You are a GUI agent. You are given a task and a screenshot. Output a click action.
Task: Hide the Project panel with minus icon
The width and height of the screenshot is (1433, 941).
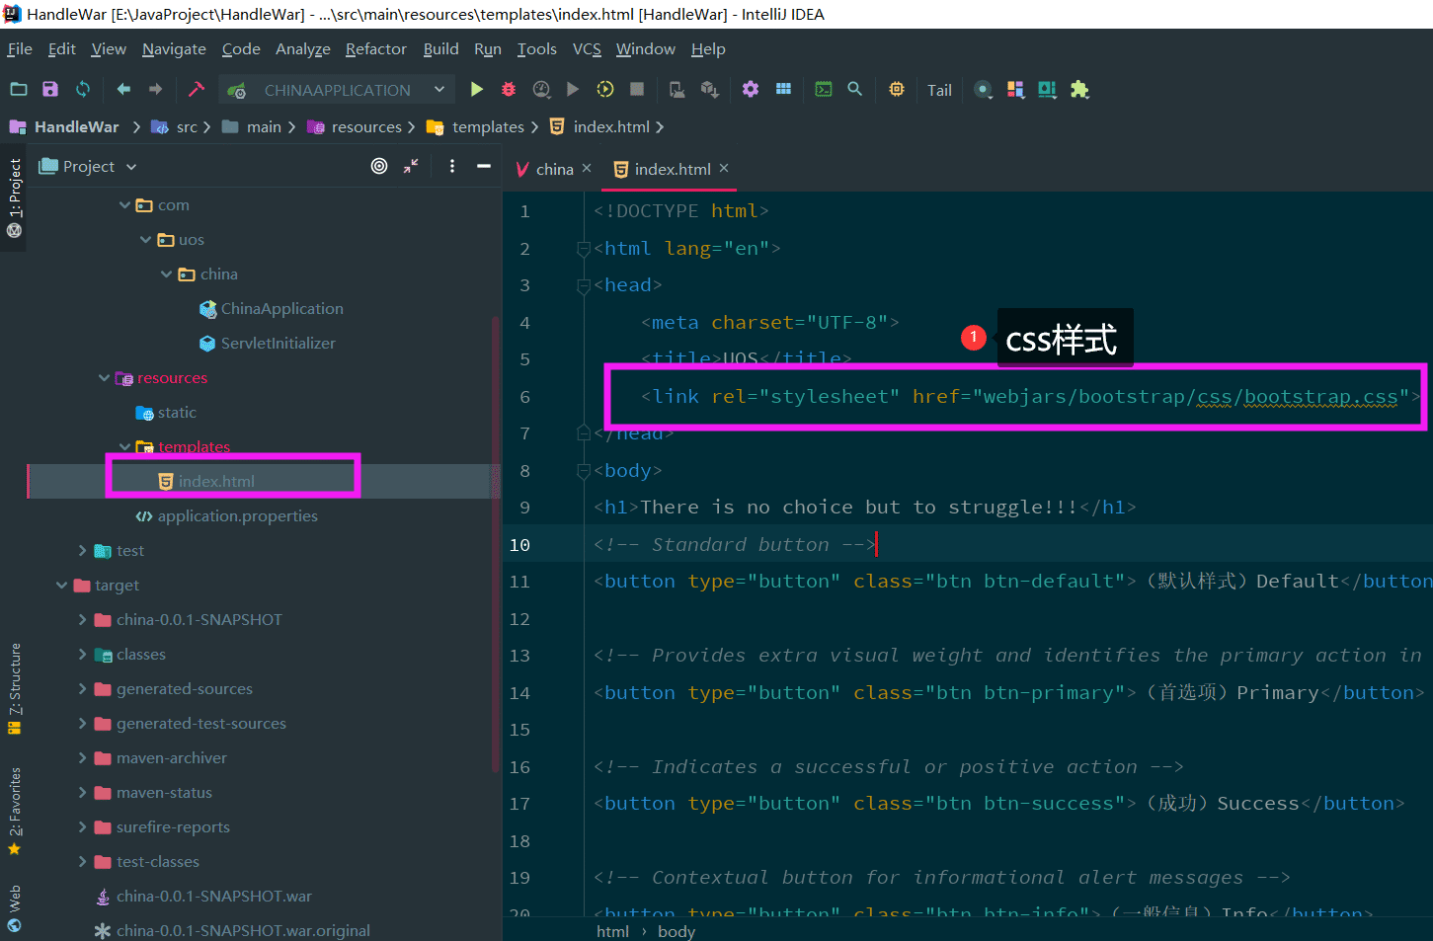484,166
